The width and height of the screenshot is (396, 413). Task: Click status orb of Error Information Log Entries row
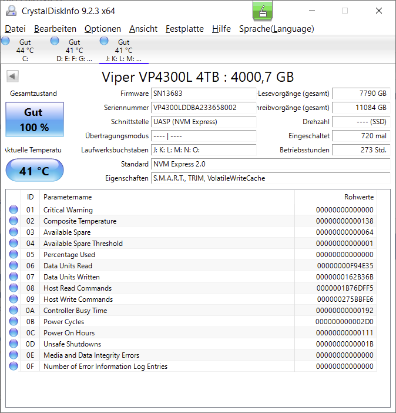coord(14,367)
